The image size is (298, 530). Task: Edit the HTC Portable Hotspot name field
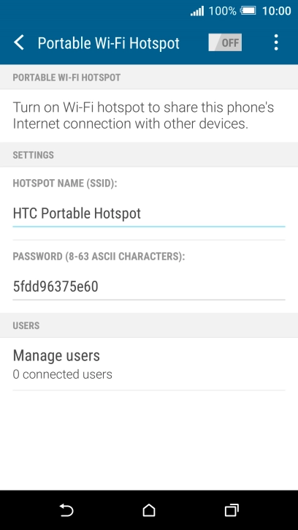pos(149,214)
